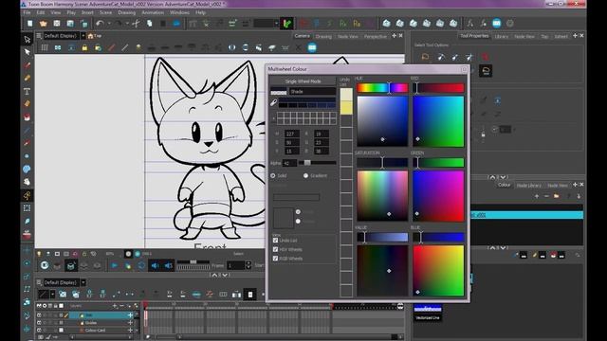The image size is (607, 341).
Task: Click the yellow swatch in Undo List
Action: (346, 108)
